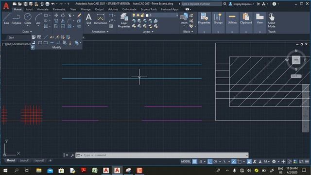This screenshot has width=311, height=175.
Task: Select the Array tool
Action: [x=69, y=26]
